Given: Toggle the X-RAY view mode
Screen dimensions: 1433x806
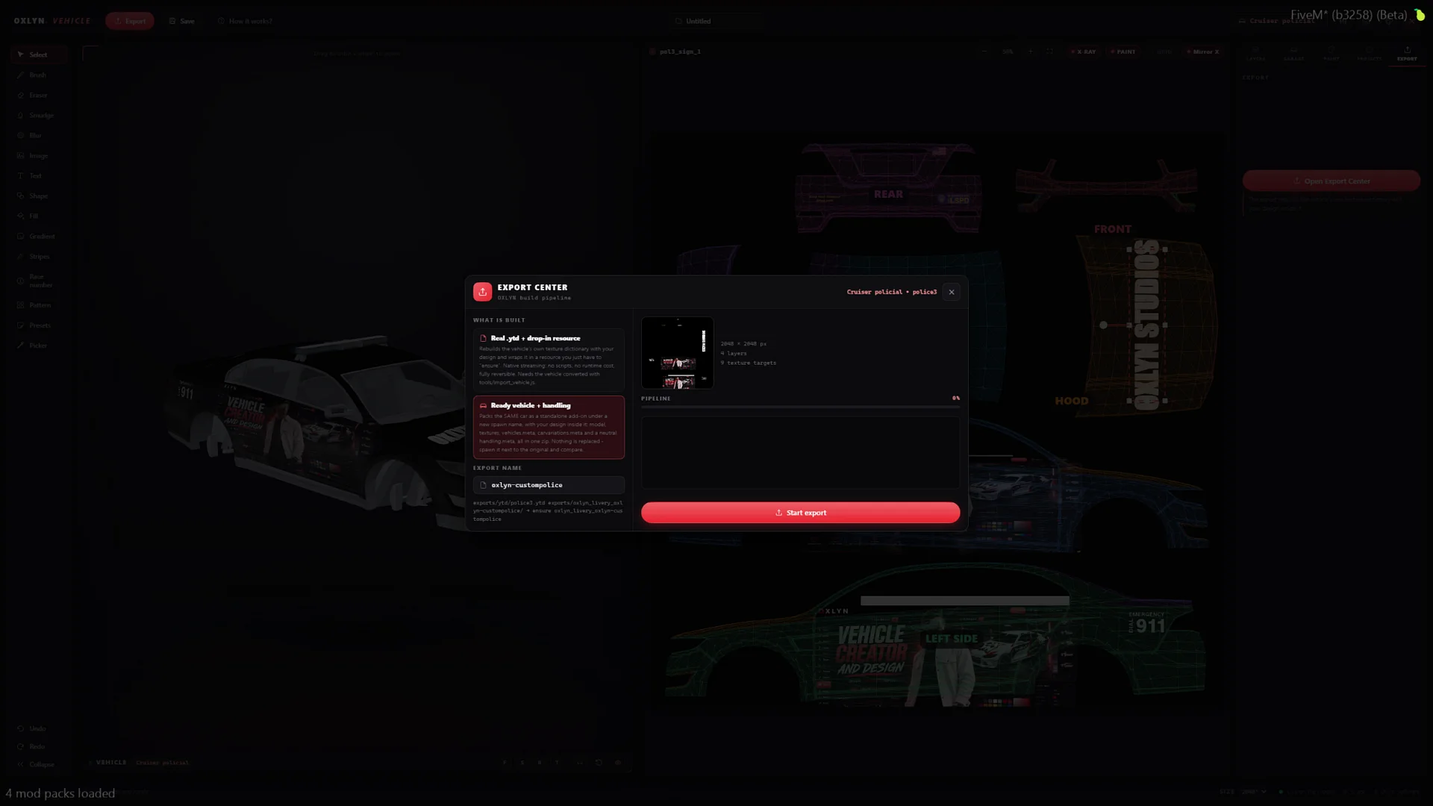Looking at the screenshot, I should [x=1084, y=51].
